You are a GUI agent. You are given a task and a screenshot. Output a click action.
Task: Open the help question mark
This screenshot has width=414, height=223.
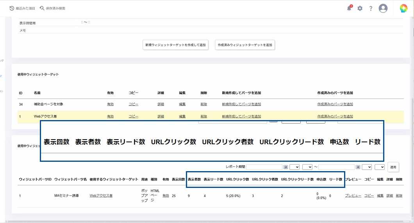371,9
